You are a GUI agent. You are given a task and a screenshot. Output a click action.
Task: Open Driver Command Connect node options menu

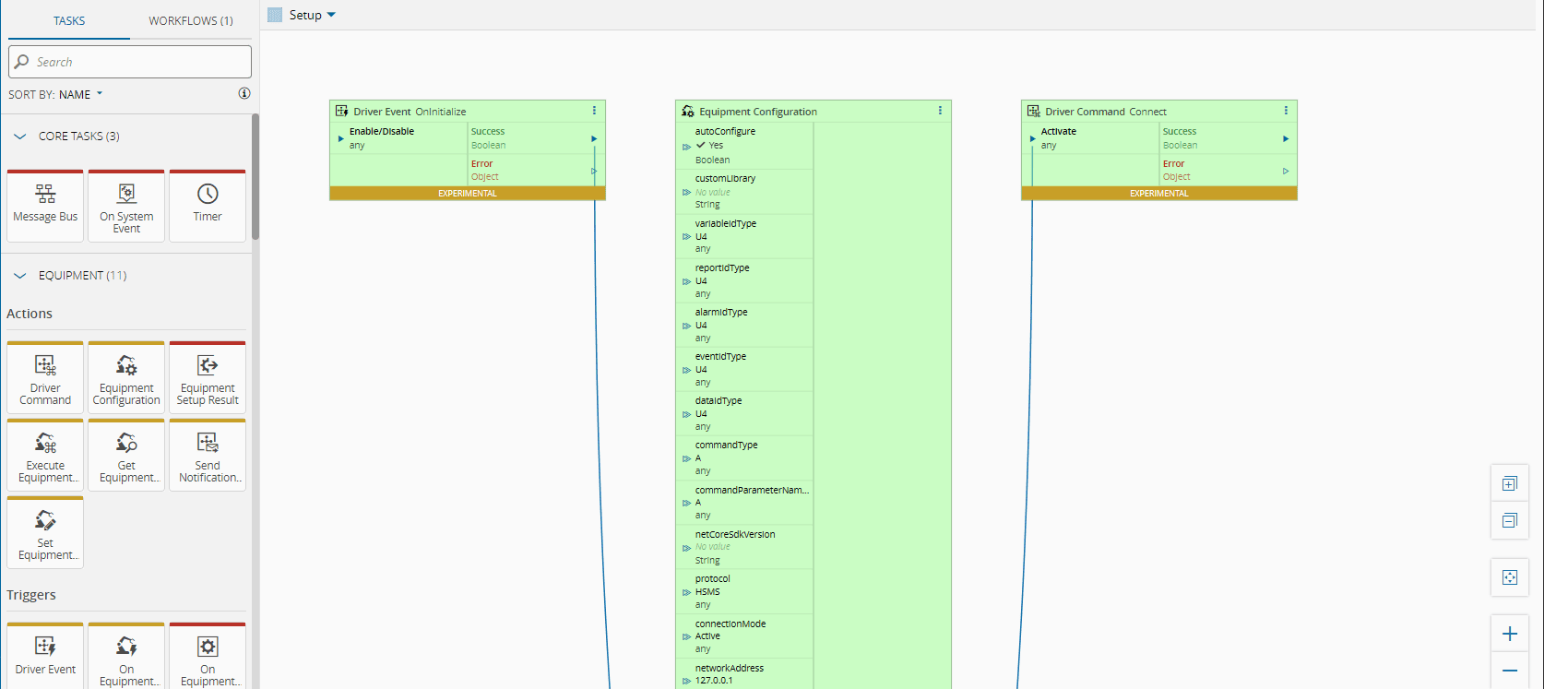coord(1286,111)
